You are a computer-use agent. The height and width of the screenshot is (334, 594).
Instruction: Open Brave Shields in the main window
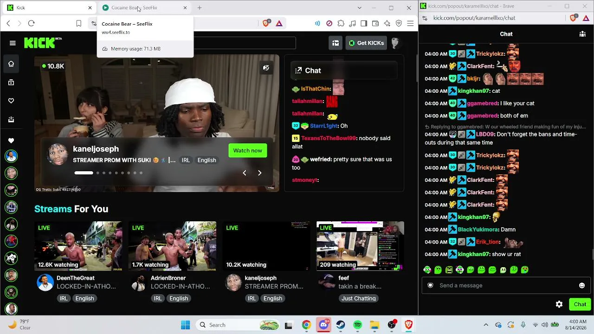pos(266,23)
